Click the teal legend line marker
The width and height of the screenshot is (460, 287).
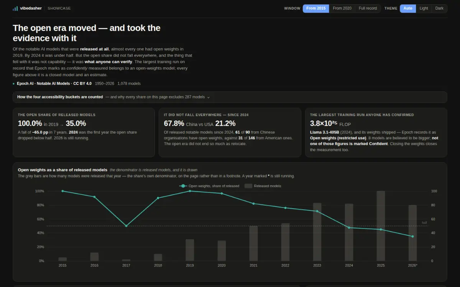click(183, 186)
